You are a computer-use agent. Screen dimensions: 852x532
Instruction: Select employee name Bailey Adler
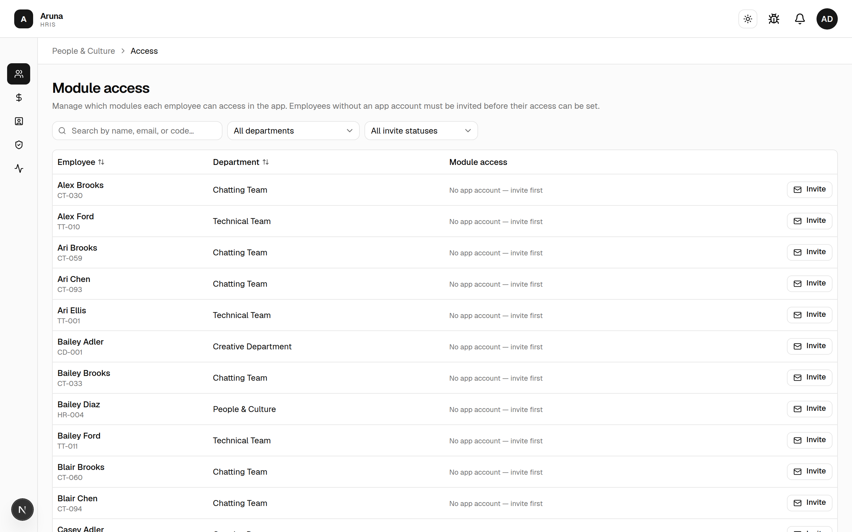80,342
